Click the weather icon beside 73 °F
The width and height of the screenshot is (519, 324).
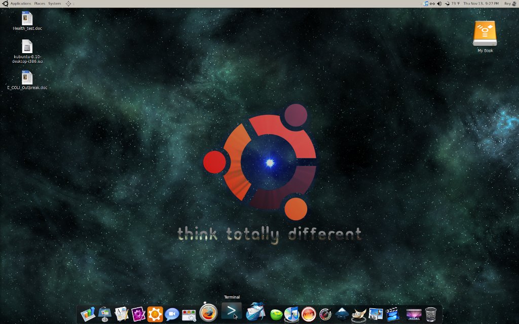[x=447, y=4]
